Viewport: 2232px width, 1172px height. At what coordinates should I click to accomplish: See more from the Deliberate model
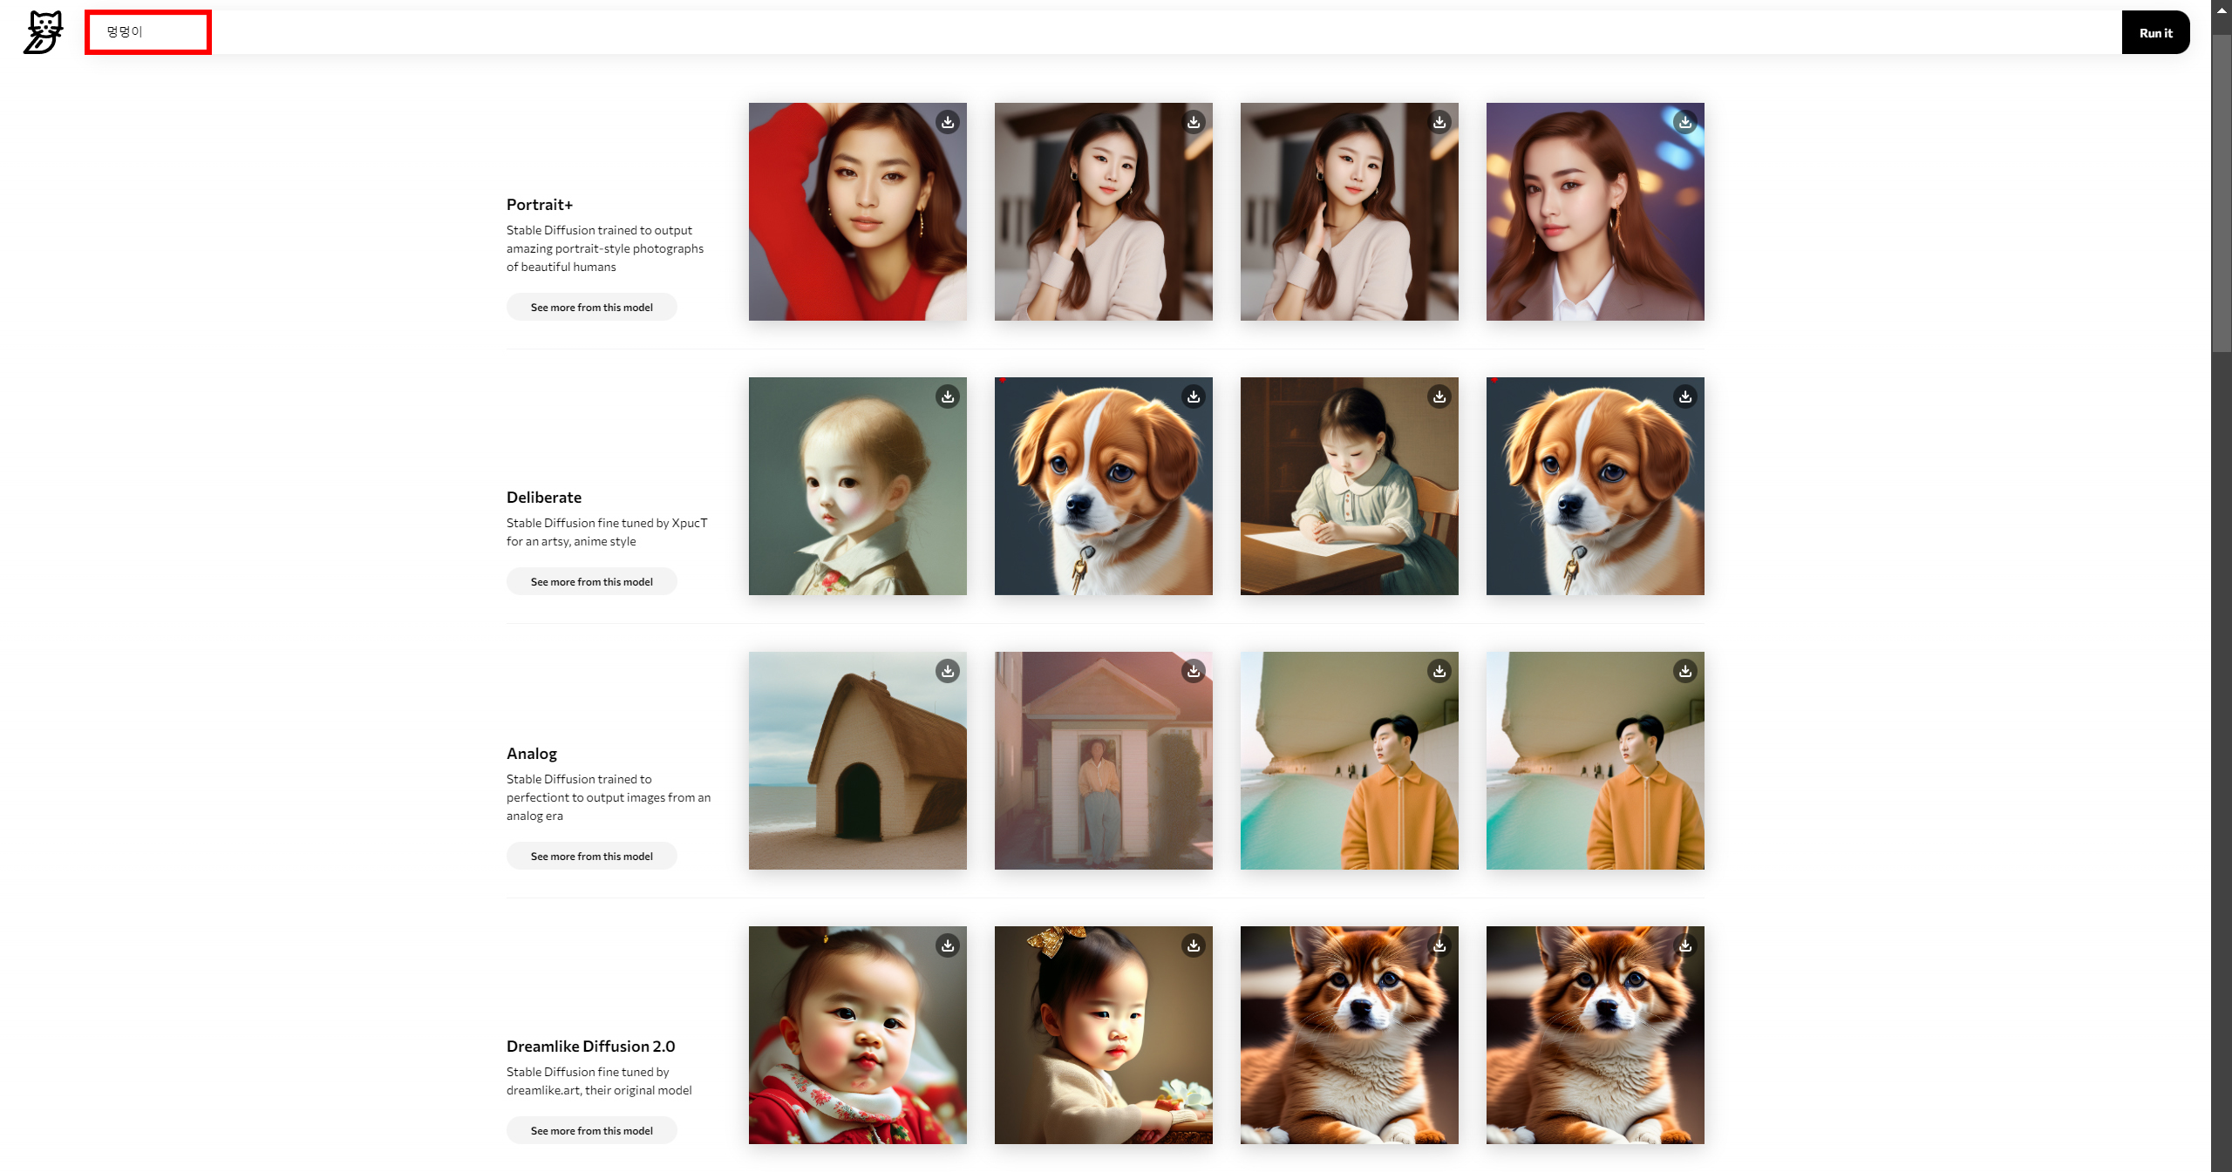(x=591, y=581)
